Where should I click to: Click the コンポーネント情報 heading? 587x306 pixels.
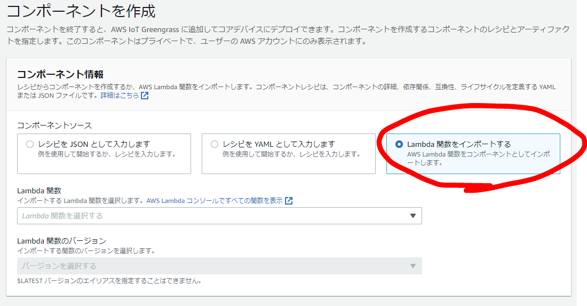[x=60, y=74]
